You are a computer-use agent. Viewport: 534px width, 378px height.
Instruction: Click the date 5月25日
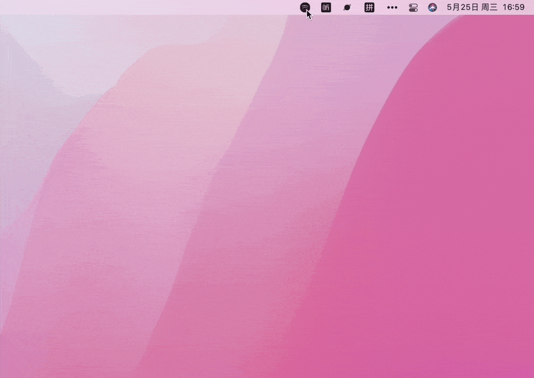coord(462,7)
